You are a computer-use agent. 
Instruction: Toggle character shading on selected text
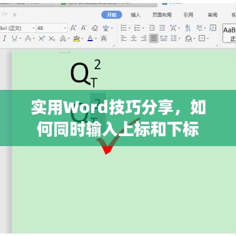104,39
